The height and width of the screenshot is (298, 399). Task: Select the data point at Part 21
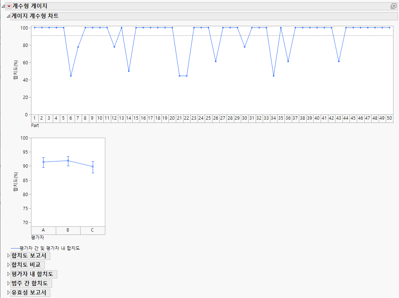179,75
